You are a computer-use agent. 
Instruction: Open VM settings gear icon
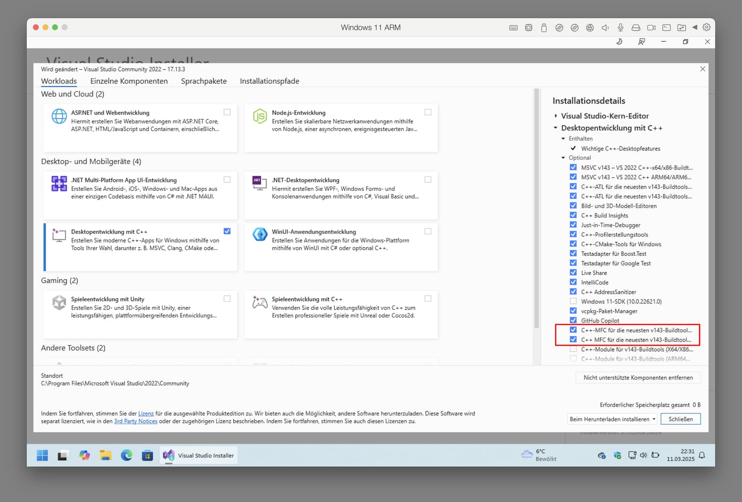click(x=707, y=27)
